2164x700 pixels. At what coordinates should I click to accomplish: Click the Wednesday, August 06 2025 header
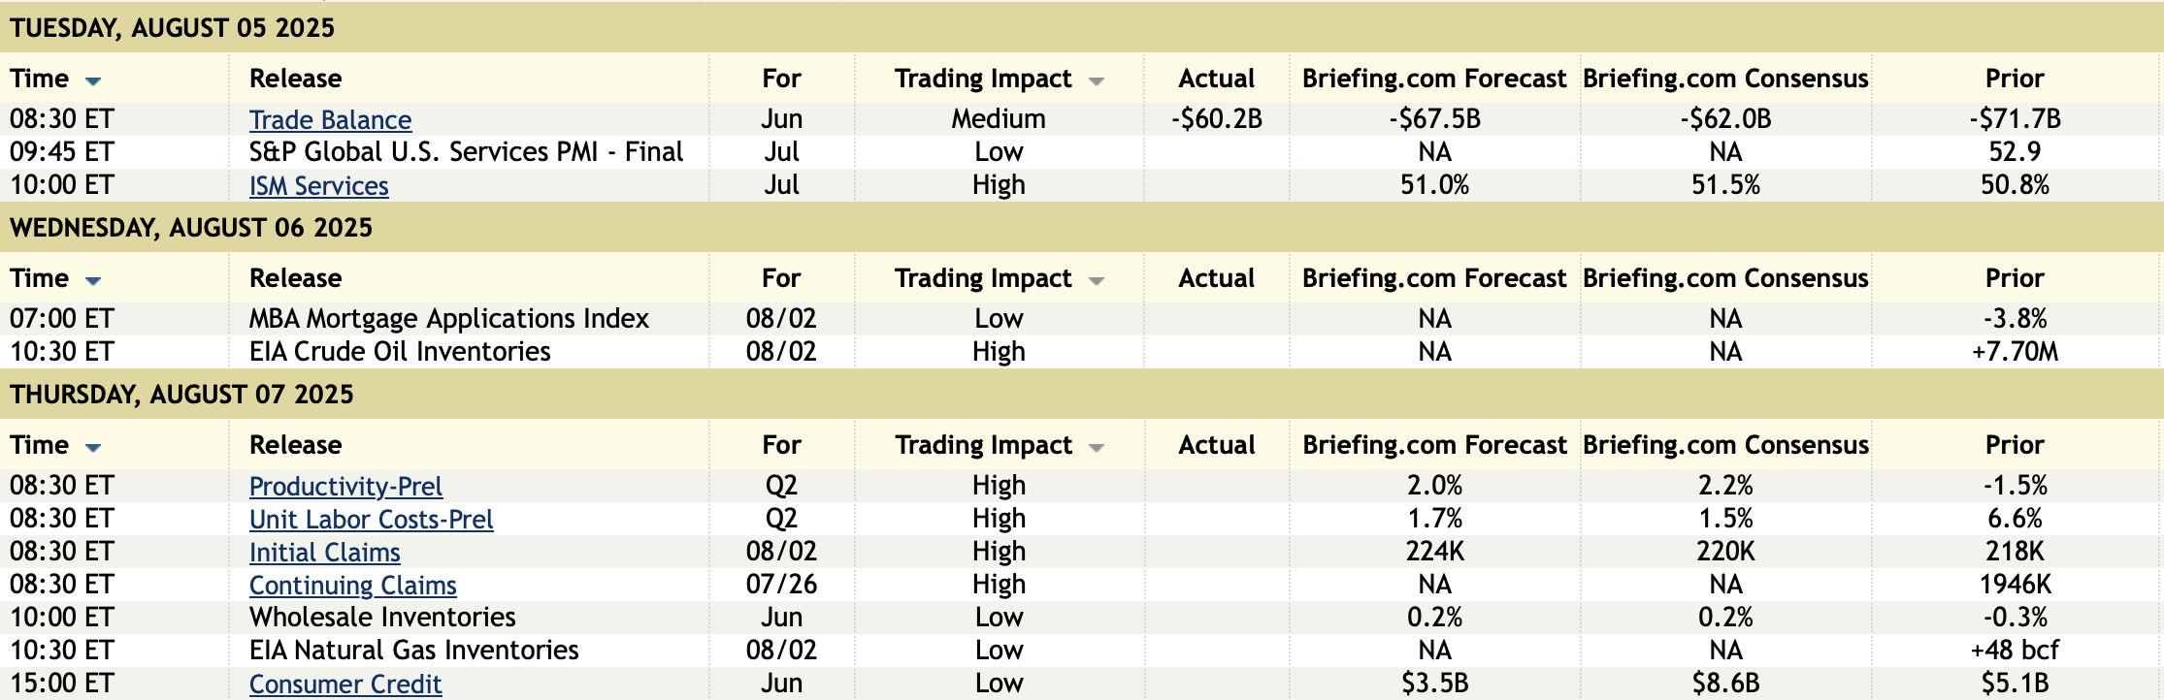(x=191, y=228)
